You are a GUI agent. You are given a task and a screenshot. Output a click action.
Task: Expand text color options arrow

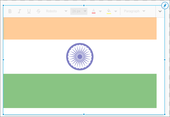point(100,11)
